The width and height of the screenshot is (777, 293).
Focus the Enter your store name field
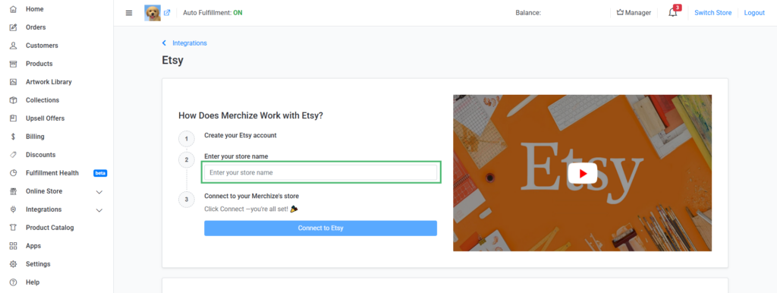(321, 172)
